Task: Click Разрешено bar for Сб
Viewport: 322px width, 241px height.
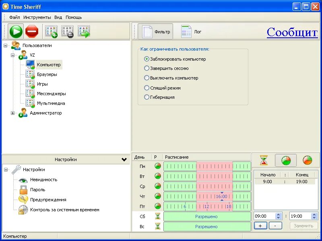Action: (x=207, y=216)
